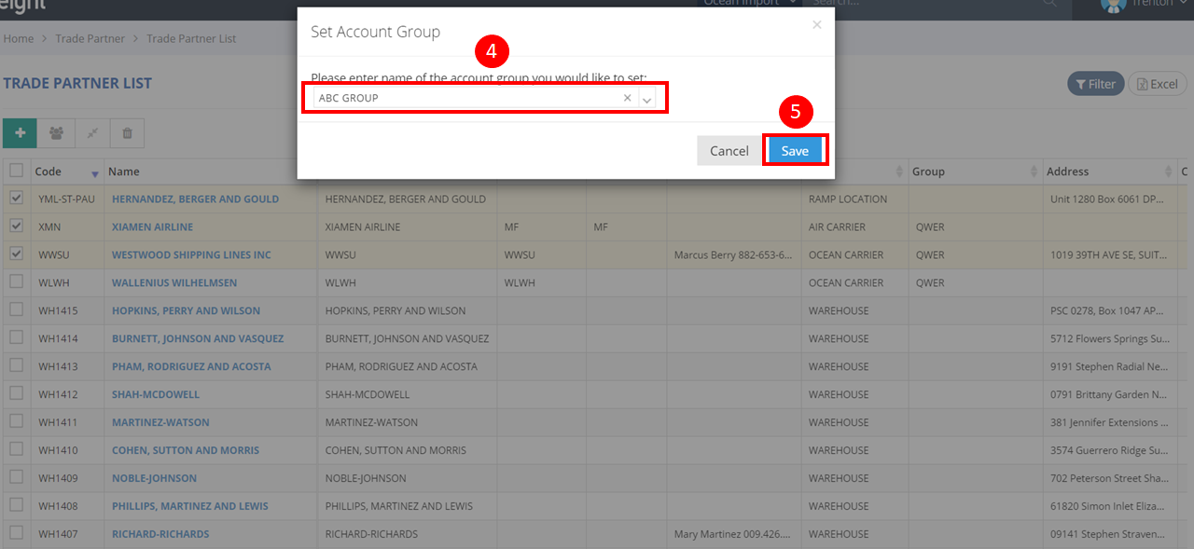This screenshot has height=549, width=1194.
Task: Clear ABC GROUP with the X icon
Action: coord(627,98)
